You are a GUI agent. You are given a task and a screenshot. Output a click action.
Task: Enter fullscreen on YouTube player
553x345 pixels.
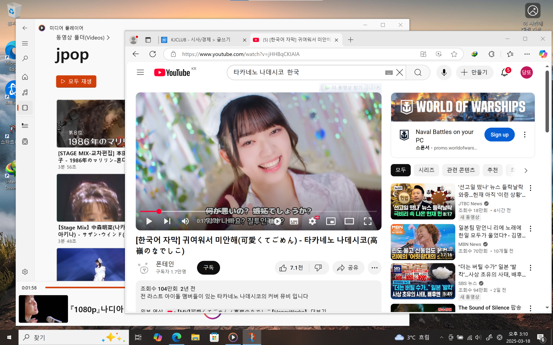(368, 221)
